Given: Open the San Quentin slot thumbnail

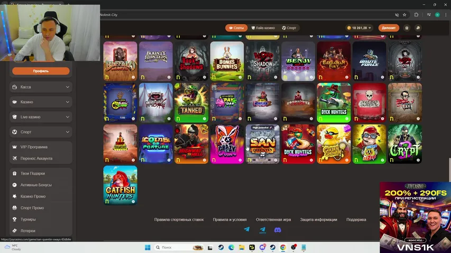Looking at the screenshot, I should pyautogui.click(x=263, y=144).
